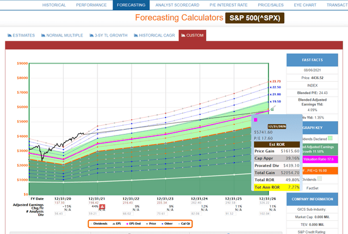Edit dividend field 73.61 for 12/31/23
Screen dimensions: 348x234
coord(161,213)
